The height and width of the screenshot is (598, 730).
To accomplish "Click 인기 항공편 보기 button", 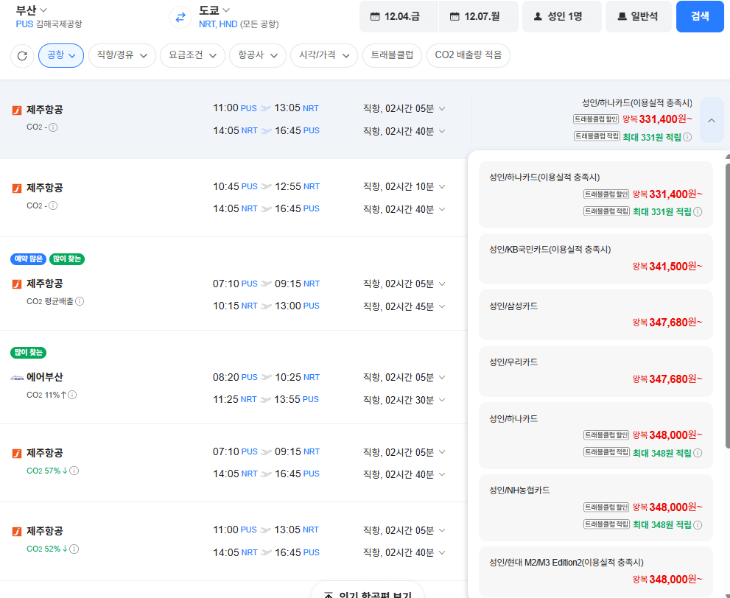I will (x=368, y=591).
